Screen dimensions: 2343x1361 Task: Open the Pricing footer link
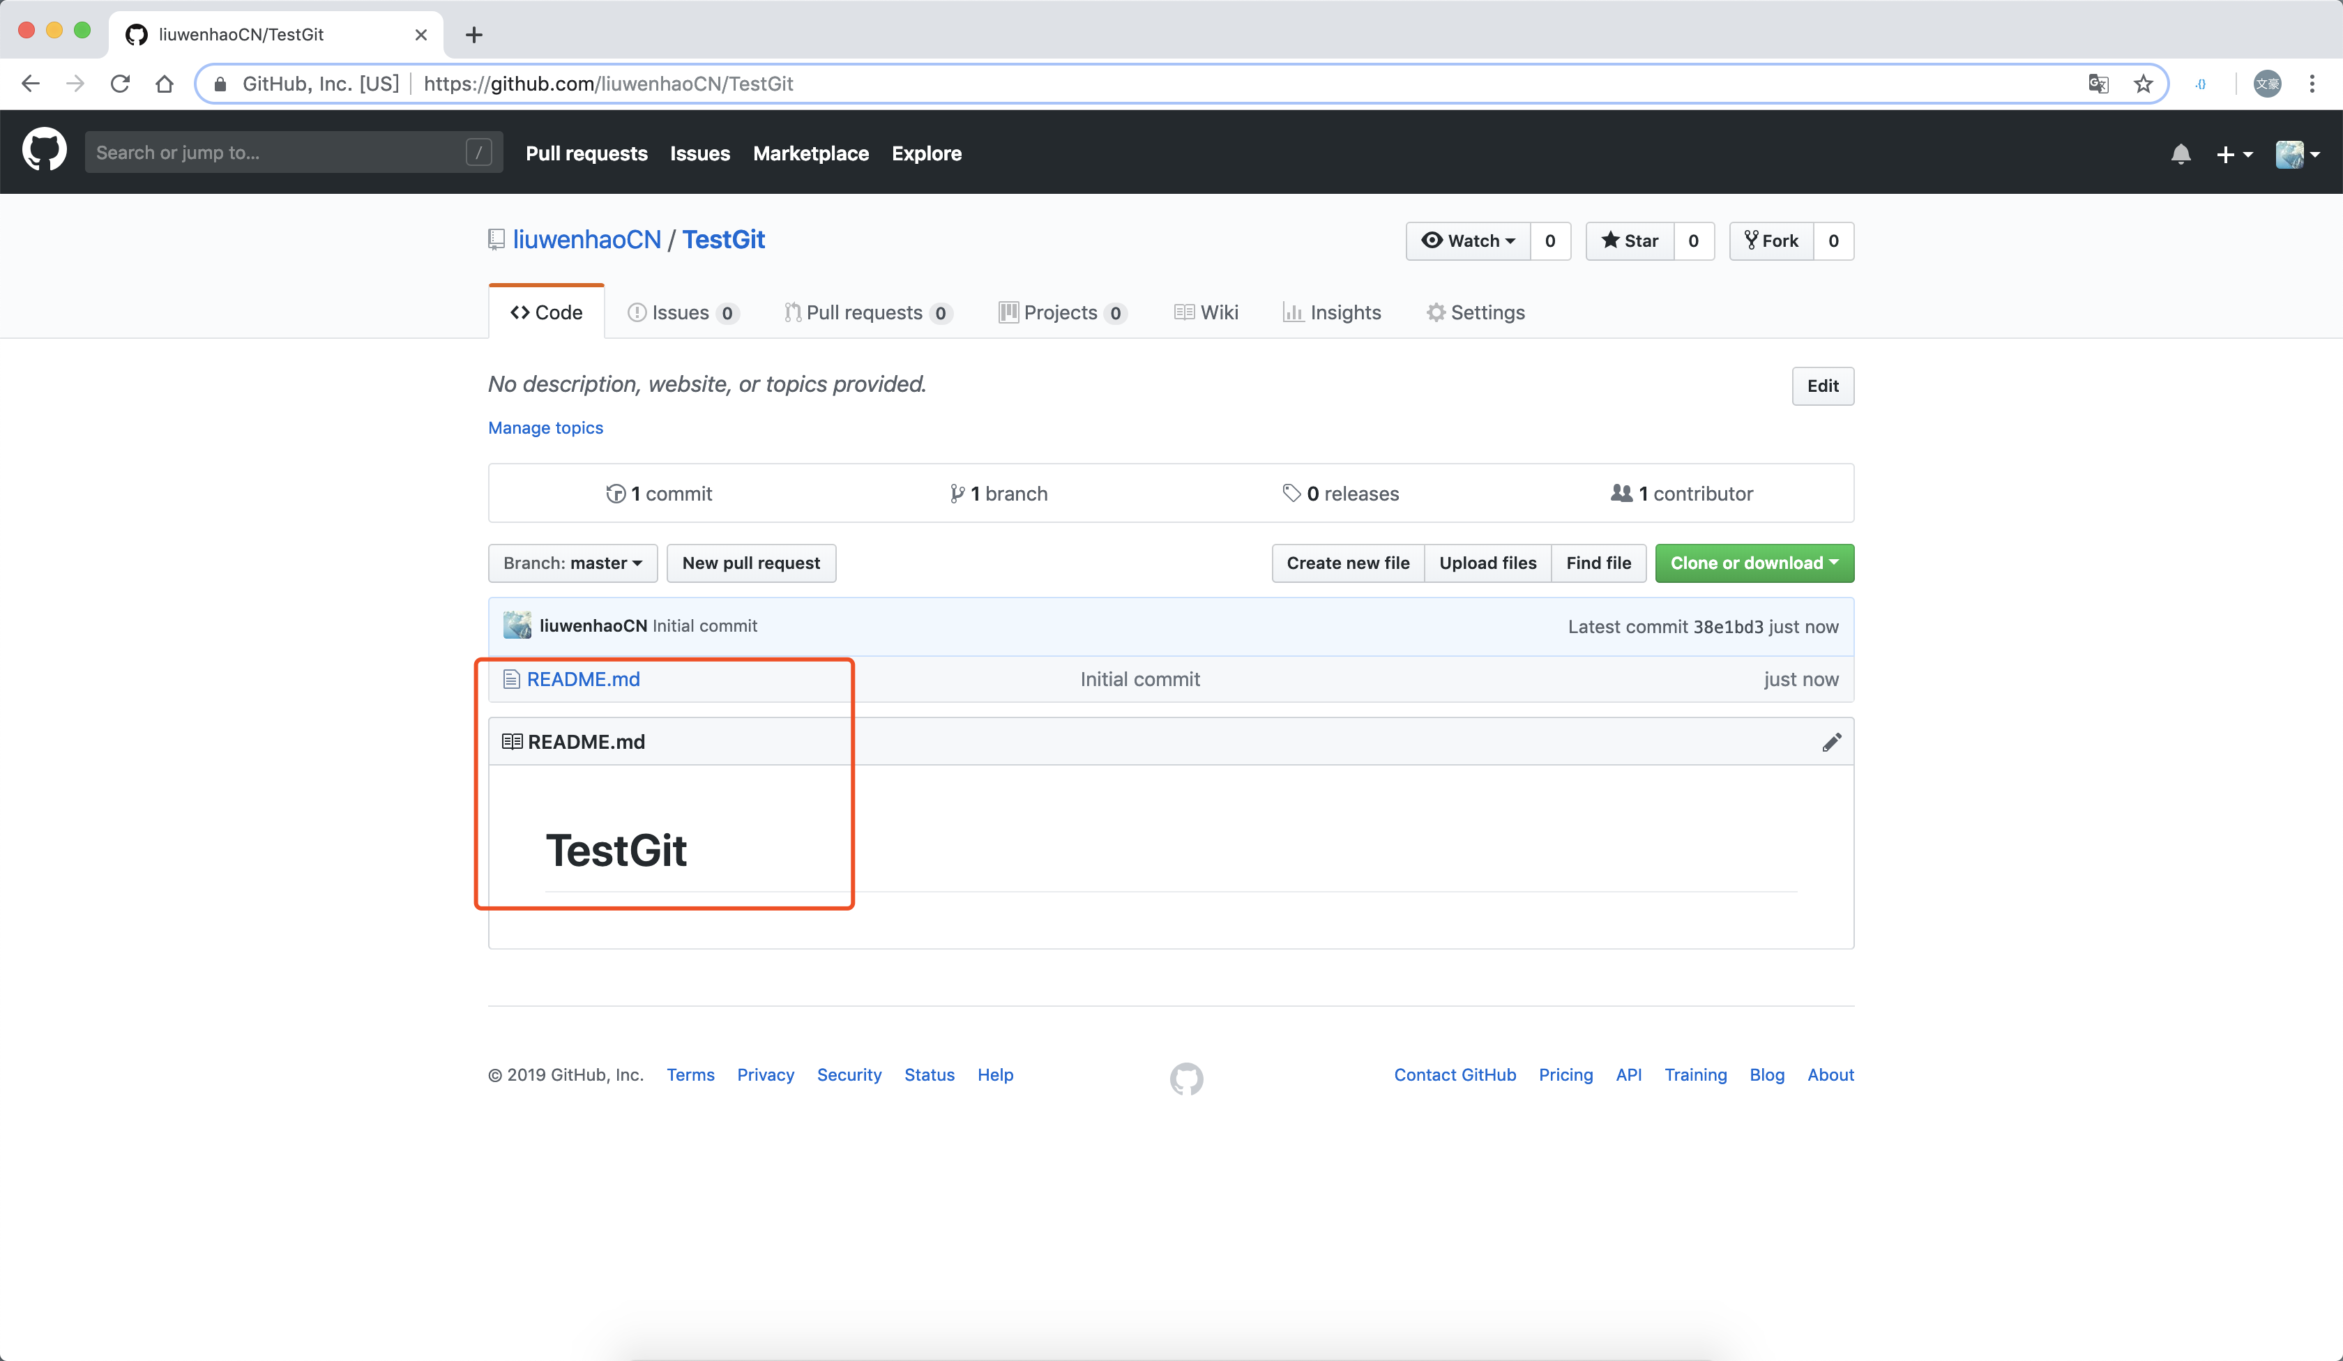pos(1565,1074)
